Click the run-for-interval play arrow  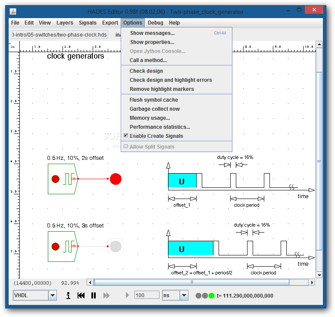tap(127, 295)
